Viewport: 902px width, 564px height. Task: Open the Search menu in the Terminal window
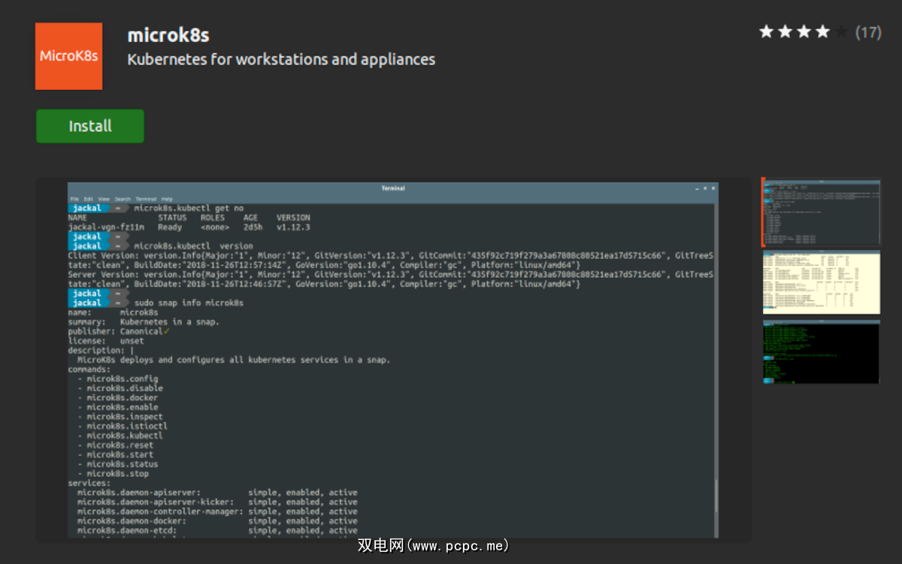point(123,199)
